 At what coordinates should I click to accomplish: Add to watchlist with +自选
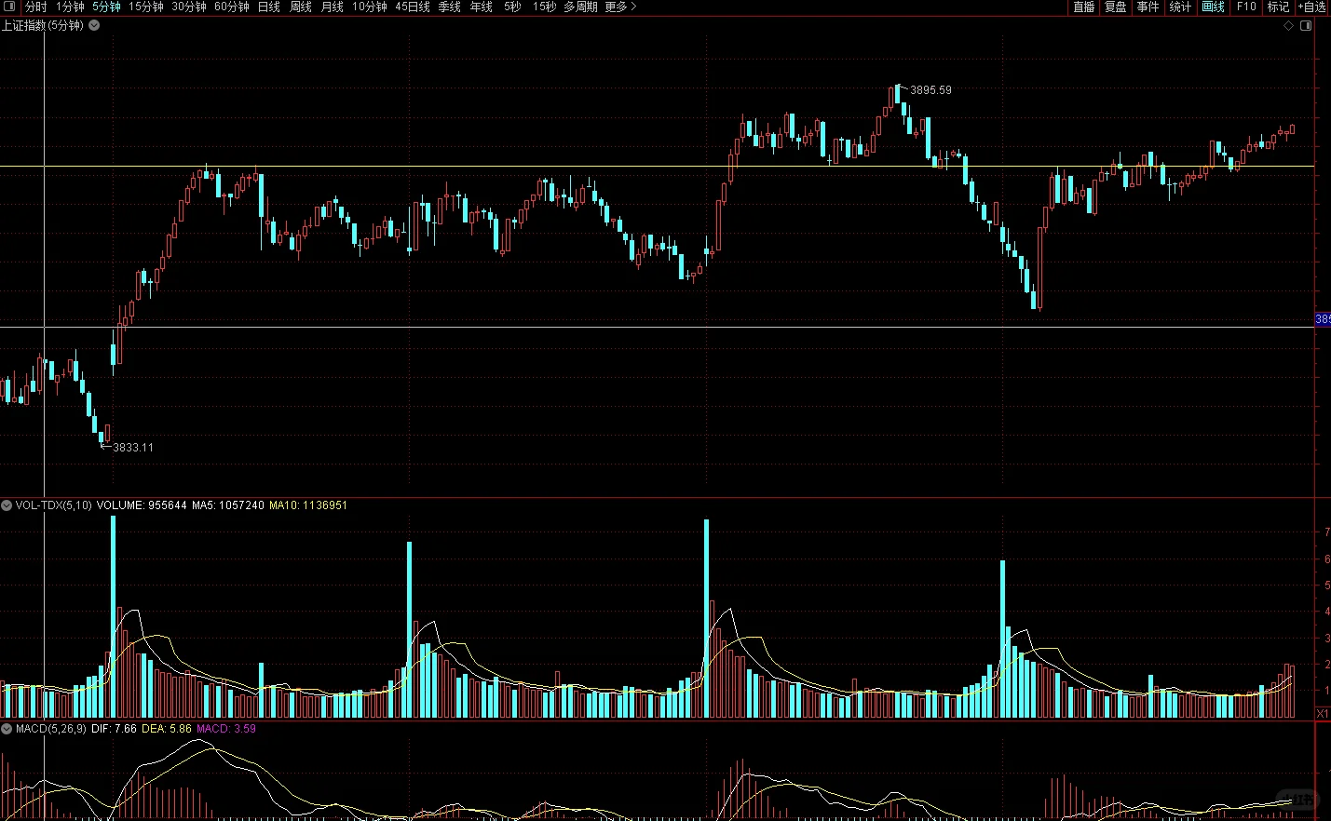tap(1312, 7)
